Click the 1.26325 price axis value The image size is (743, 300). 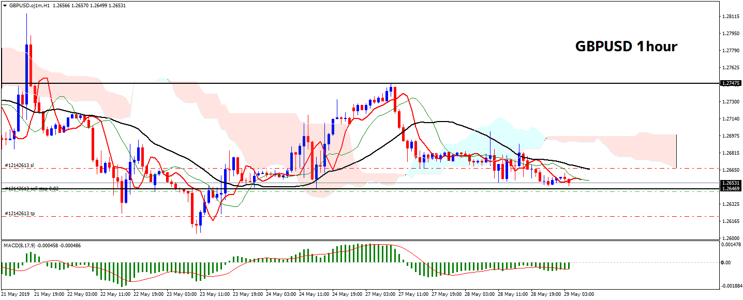click(x=730, y=204)
